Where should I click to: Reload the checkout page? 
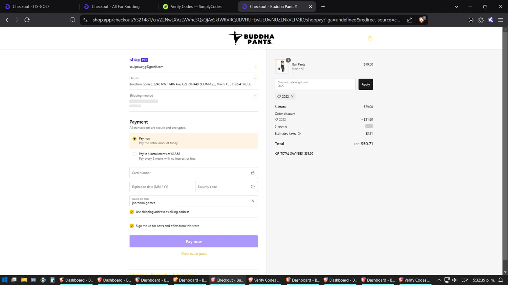pos(27,20)
